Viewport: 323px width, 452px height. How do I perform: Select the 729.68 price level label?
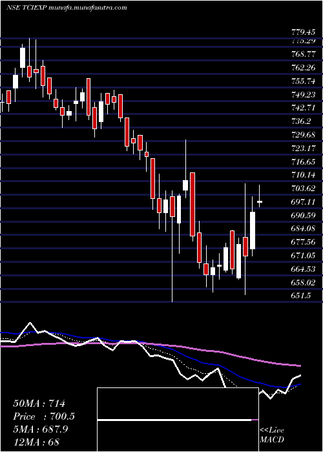(303, 134)
